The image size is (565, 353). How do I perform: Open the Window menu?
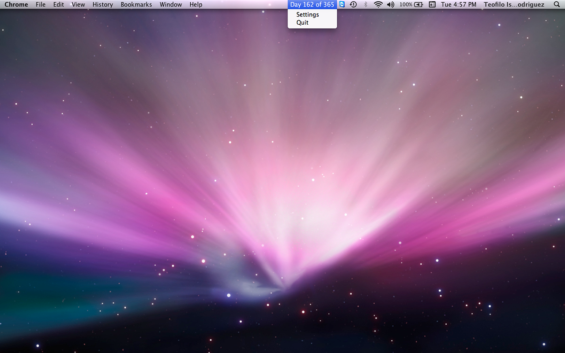[x=171, y=4]
